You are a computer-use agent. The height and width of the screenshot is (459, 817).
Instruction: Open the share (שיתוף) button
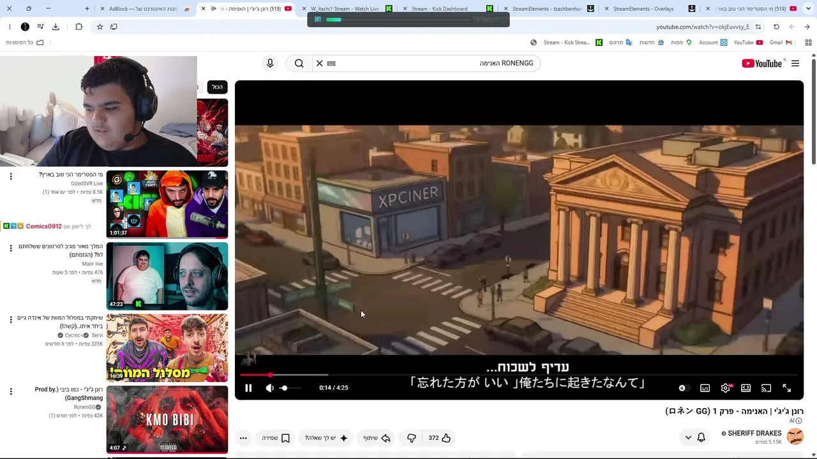point(377,438)
